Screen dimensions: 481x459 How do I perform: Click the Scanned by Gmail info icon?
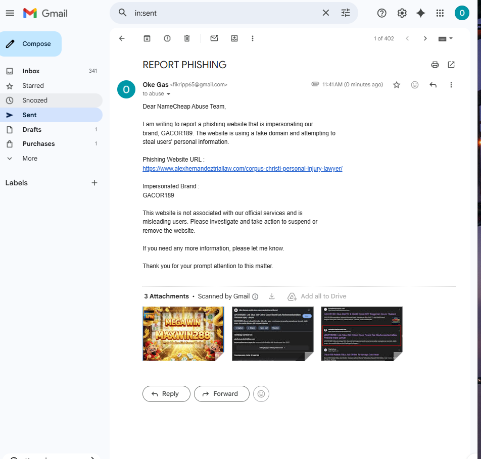(x=255, y=296)
